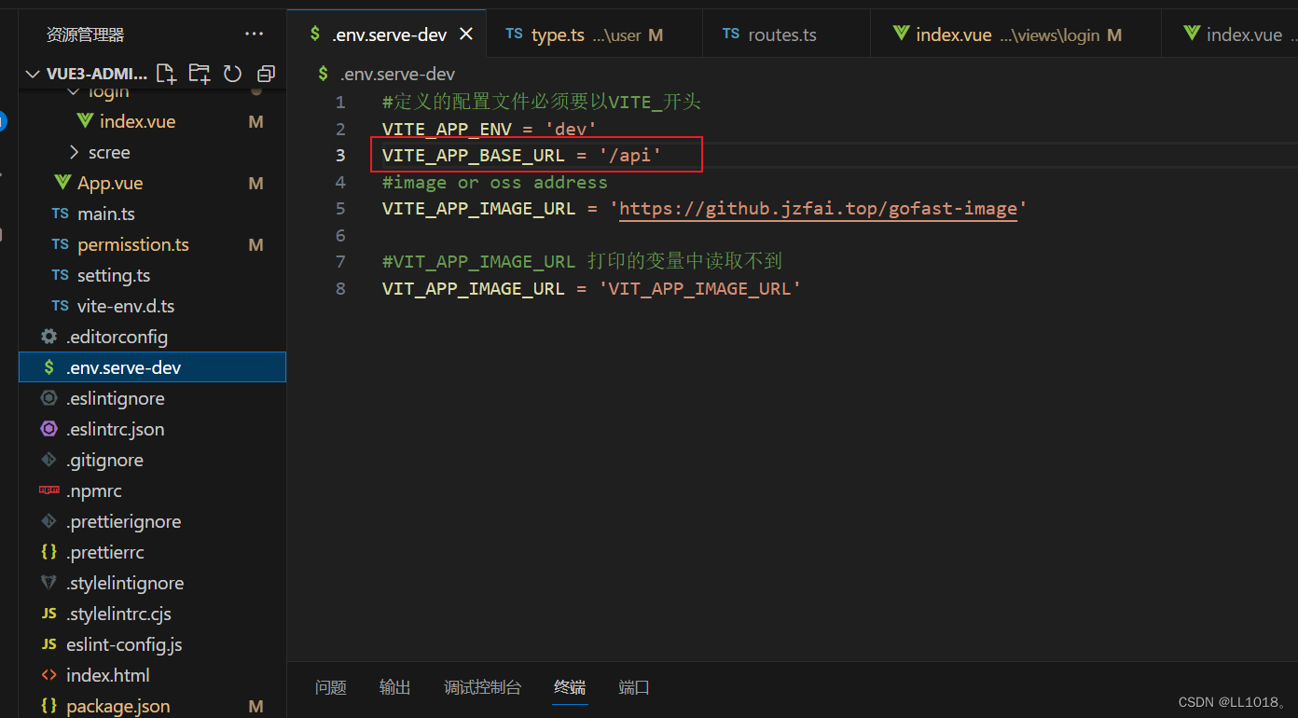The height and width of the screenshot is (718, 1298).
Task: Open setting.ts file
Action: coord(114,275)
